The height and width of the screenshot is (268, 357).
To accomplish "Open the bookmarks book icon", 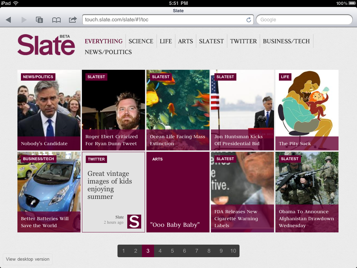I will (x=56, y=20).
